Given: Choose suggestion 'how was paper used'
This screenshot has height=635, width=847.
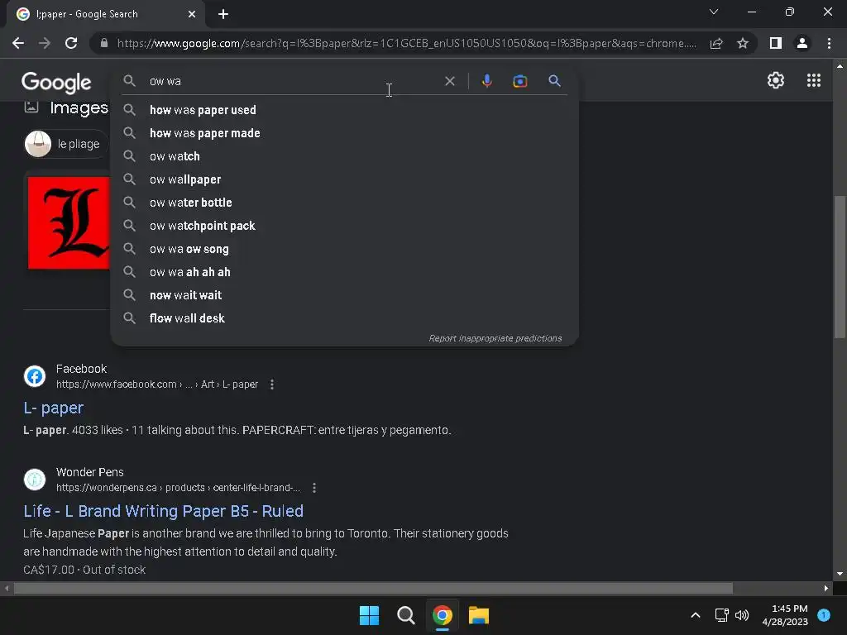Looking at the screenshot, I should click(344, 110).
